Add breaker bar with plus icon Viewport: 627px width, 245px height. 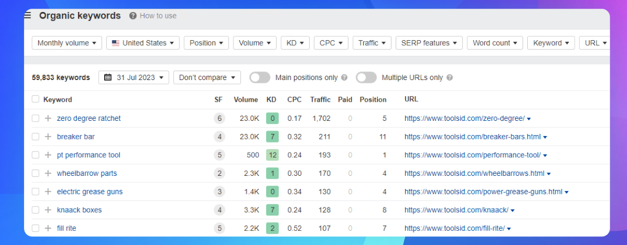[48, 137]
